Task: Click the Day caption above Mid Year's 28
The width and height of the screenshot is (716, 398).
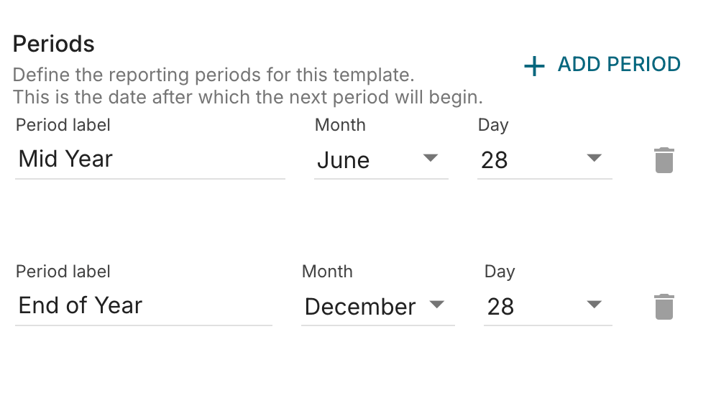Action: [493, 126]
